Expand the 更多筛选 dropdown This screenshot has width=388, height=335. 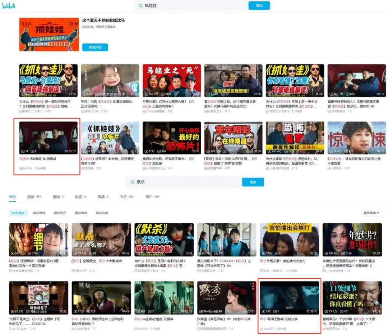point(371,213)
